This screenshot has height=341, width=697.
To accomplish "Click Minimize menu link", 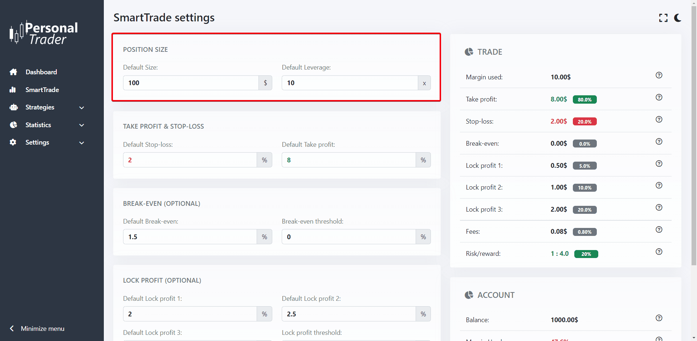I will coord(42,329).
